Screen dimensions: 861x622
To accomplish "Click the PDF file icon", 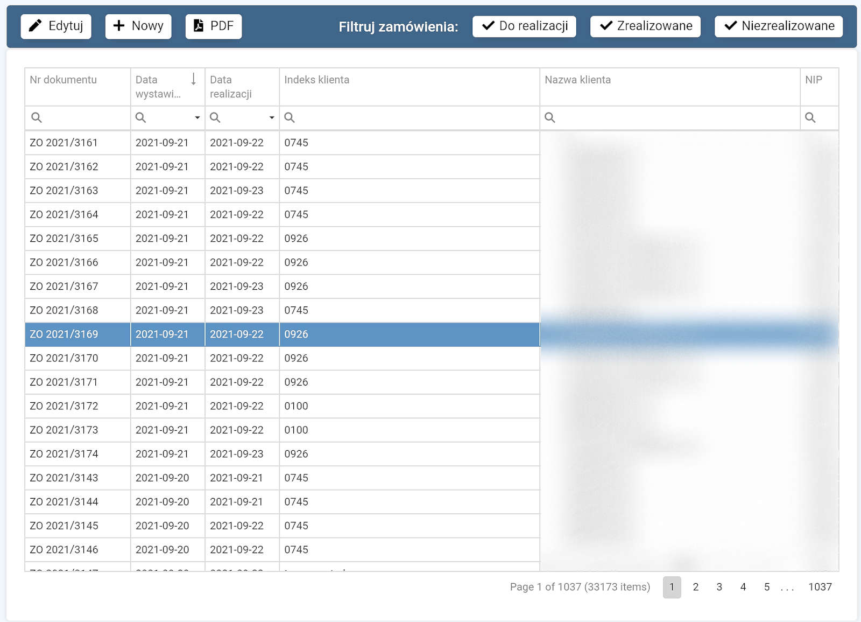I will 199,26.
